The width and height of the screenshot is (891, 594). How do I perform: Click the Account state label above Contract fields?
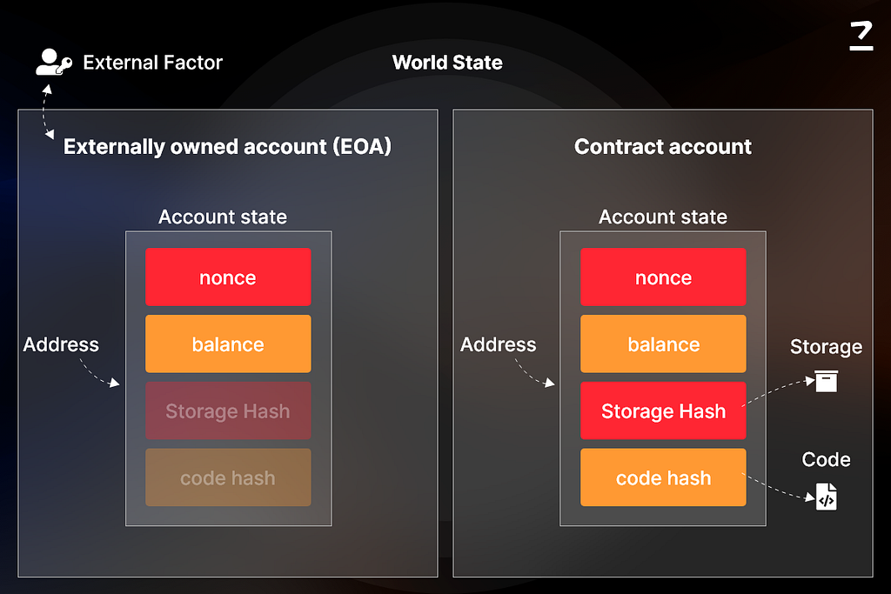tap(663, 217)
